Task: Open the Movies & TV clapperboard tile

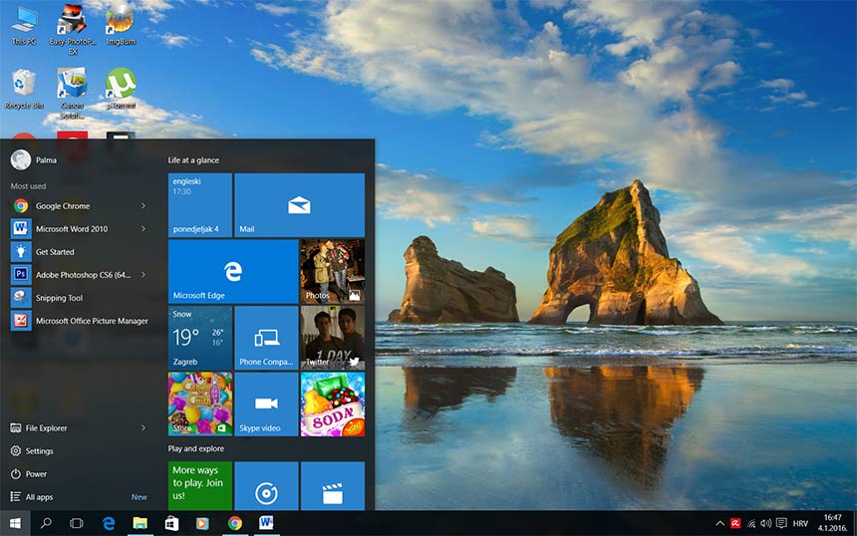Action: [332, 486]
